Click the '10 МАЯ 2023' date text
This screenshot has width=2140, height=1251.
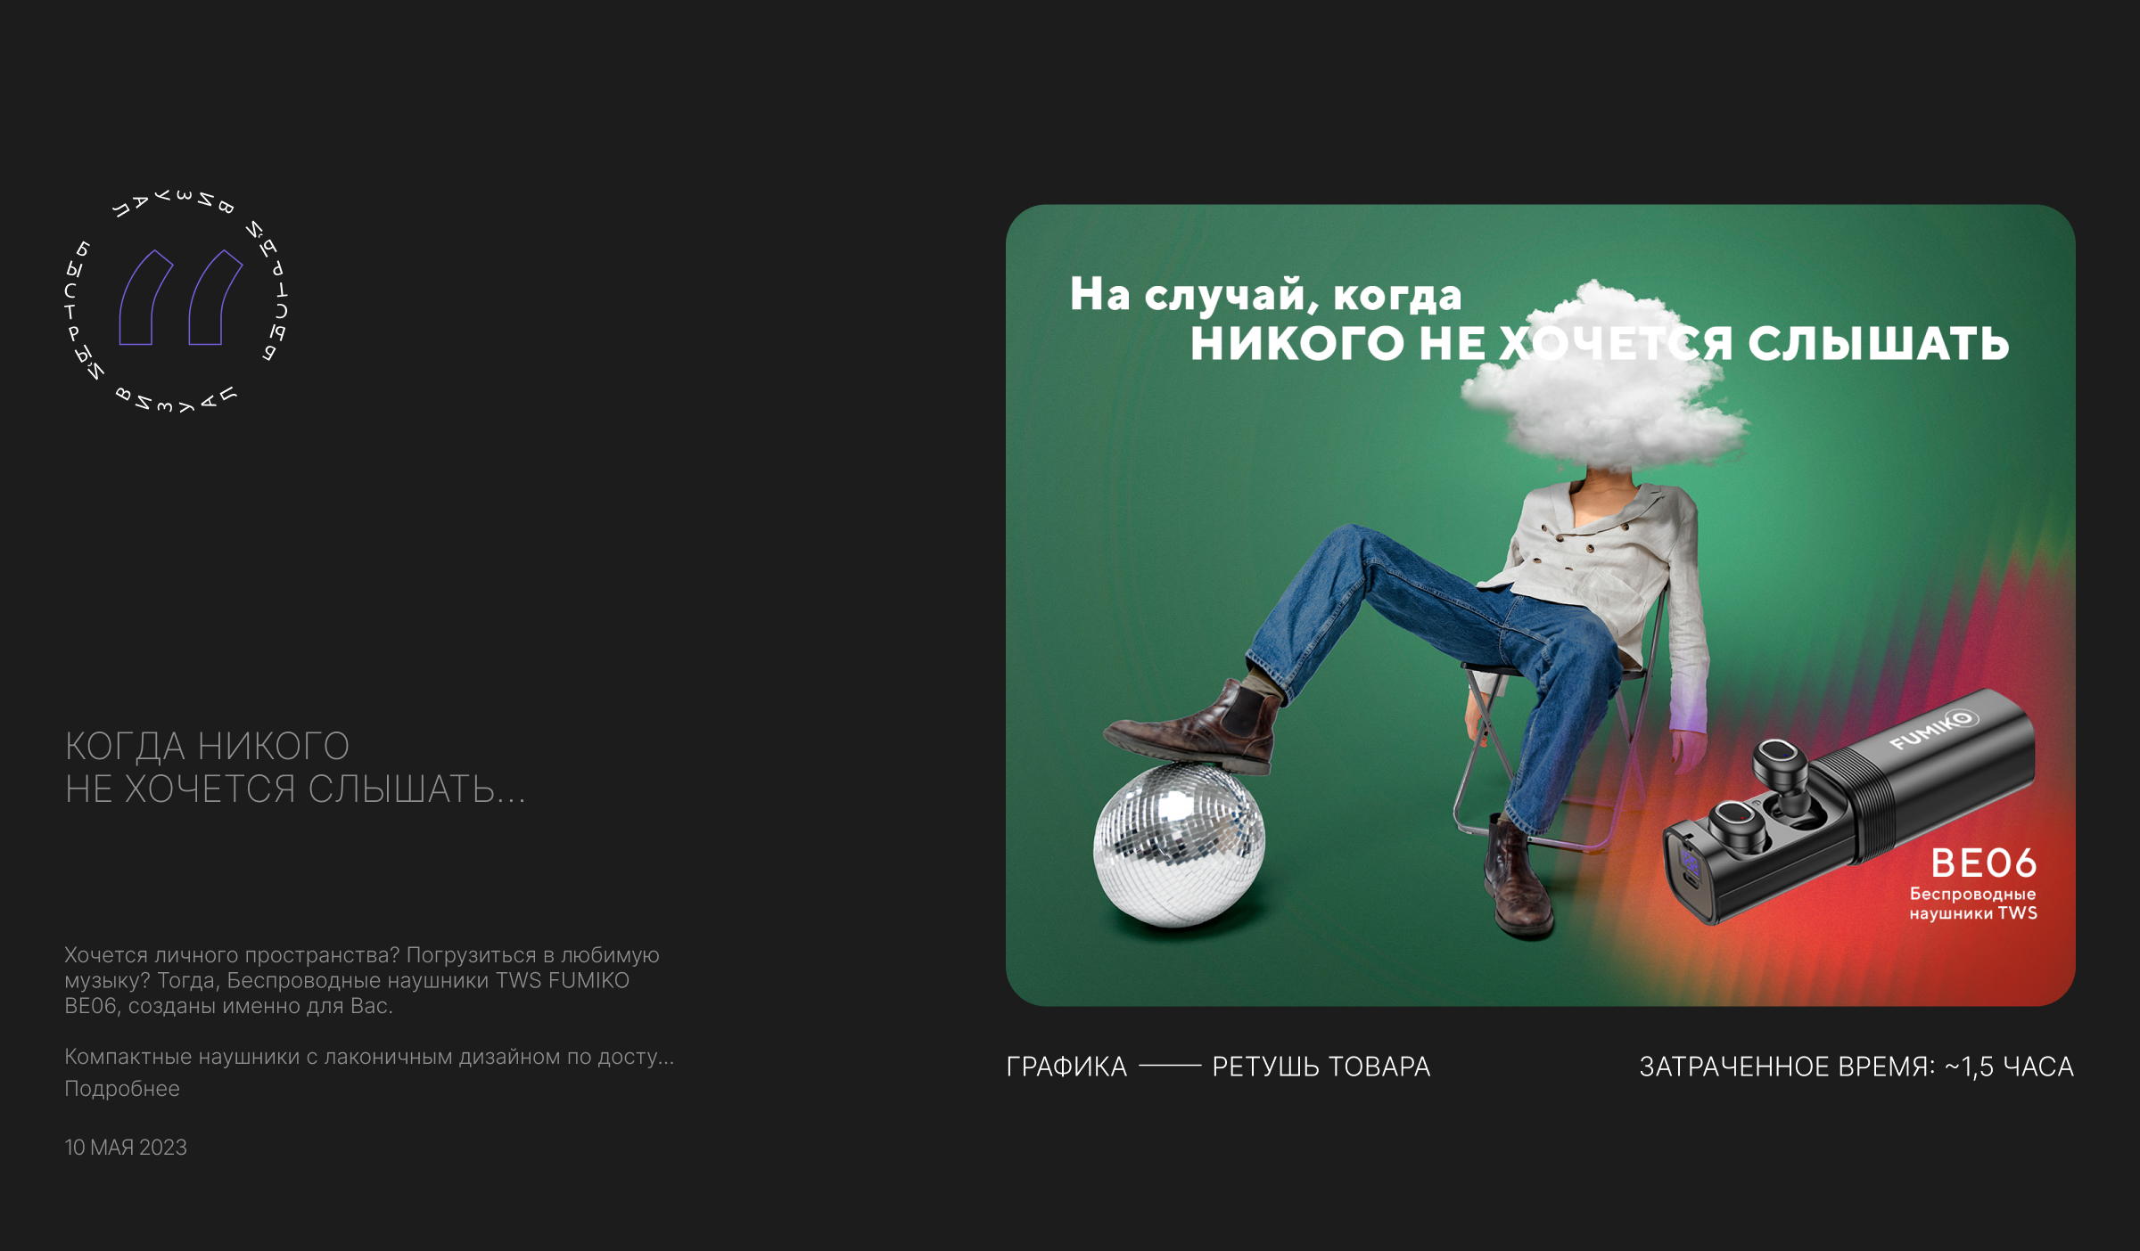[126, 1148]
